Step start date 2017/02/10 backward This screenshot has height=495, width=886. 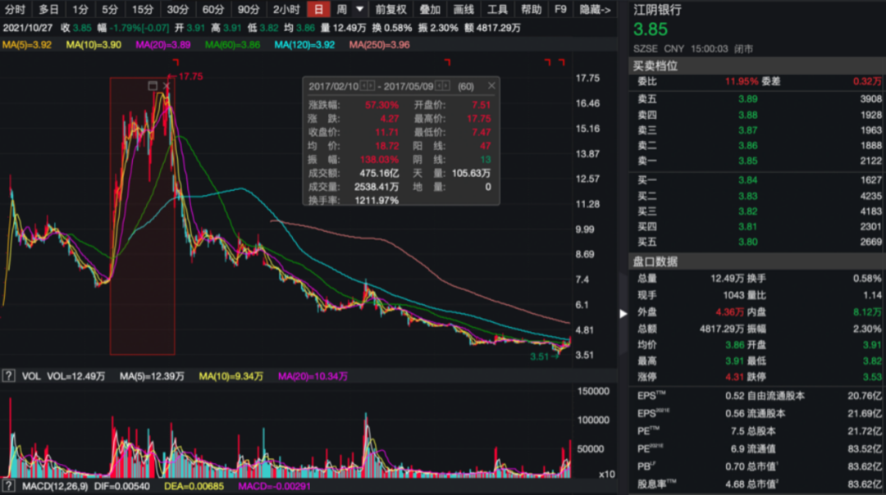point(364,86)
